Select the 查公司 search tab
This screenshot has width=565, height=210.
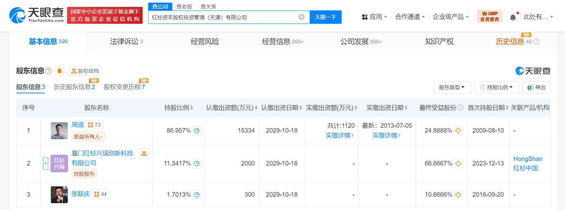click(x=160, y=7)
